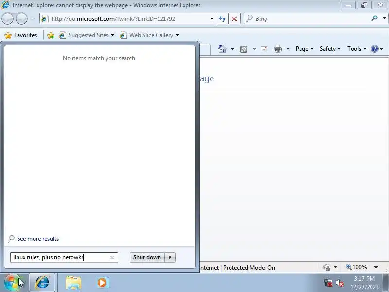Open the Favorites center
Image resolution: width=389 pixels, height=292 pixels.
pyautogui.click(x=21, y=35)
